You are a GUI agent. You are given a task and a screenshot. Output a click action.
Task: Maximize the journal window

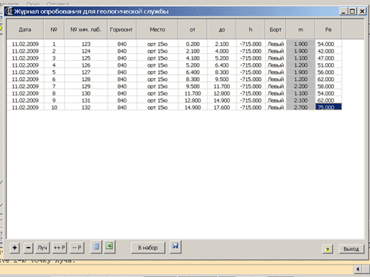tap(353, 11)
